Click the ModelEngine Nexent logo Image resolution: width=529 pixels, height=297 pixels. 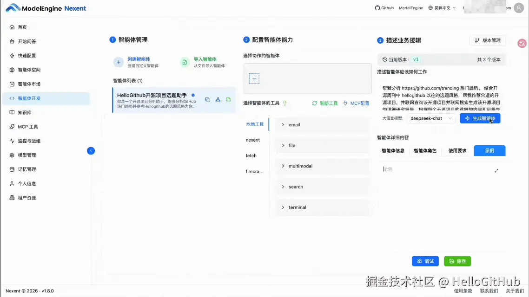coord(46,8)
